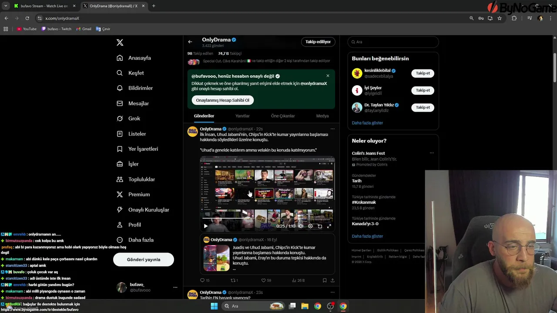Enter video fullscreen mode
Image resolution: width=557 pixels, height=313 pixels.
[329, 226]
